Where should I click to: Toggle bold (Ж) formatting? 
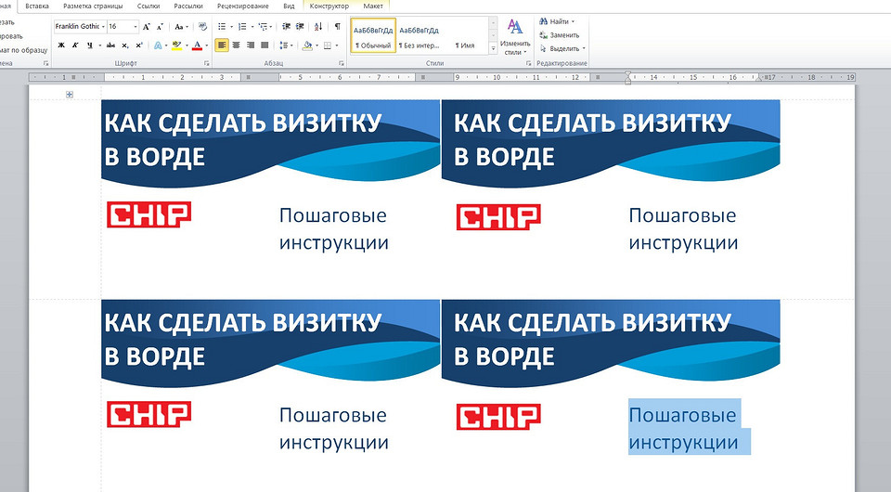point(61,45)
